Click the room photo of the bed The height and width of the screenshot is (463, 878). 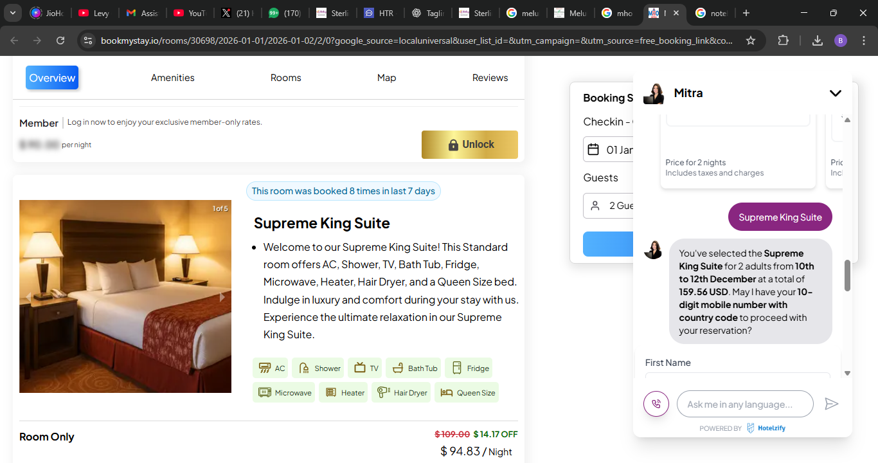point(125,296)
